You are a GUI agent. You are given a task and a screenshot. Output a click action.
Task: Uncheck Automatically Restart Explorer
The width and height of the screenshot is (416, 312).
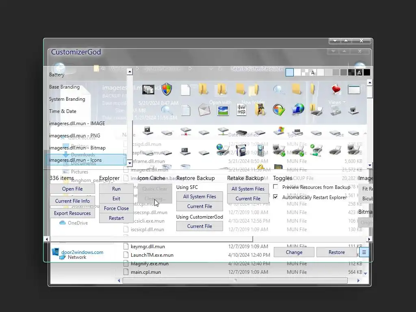point(276,197)
